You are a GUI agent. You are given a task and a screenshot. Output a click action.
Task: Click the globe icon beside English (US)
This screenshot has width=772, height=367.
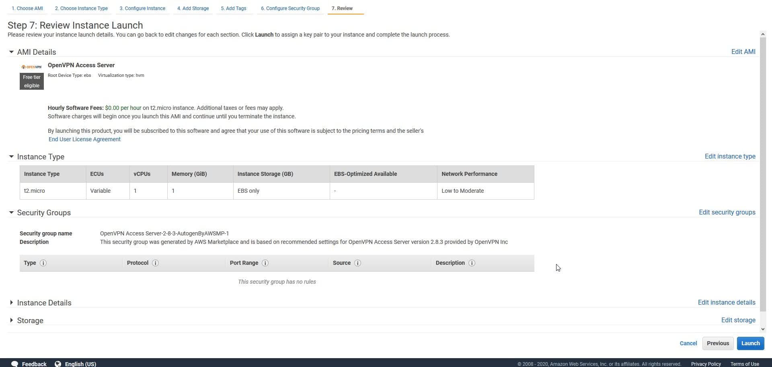[57, 363]
